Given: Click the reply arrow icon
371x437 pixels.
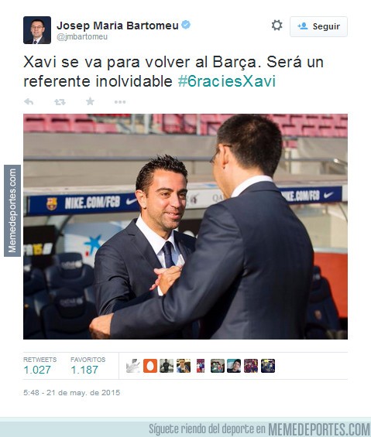Looking at the screenshot, I should point(29,102).
